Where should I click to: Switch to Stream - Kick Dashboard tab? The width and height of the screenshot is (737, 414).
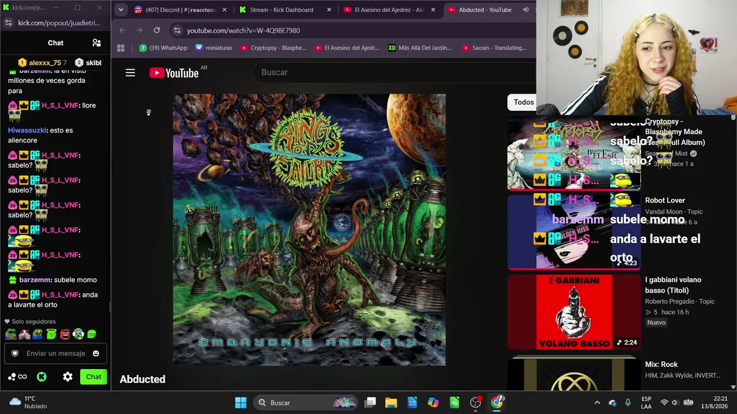285,10
